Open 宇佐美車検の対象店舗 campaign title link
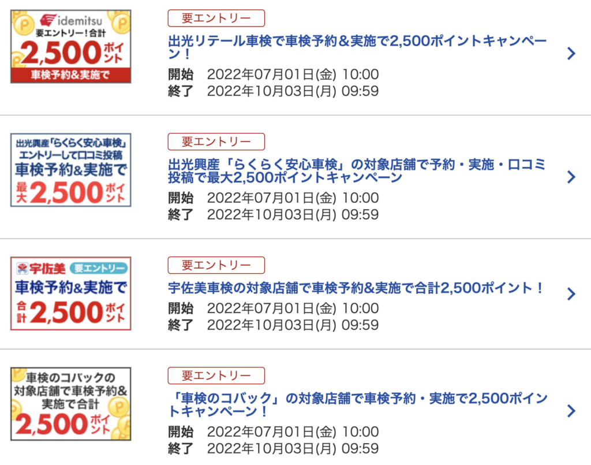Image resolution: width=591 pixels, height=465 pixels. [x=355, y=288]
